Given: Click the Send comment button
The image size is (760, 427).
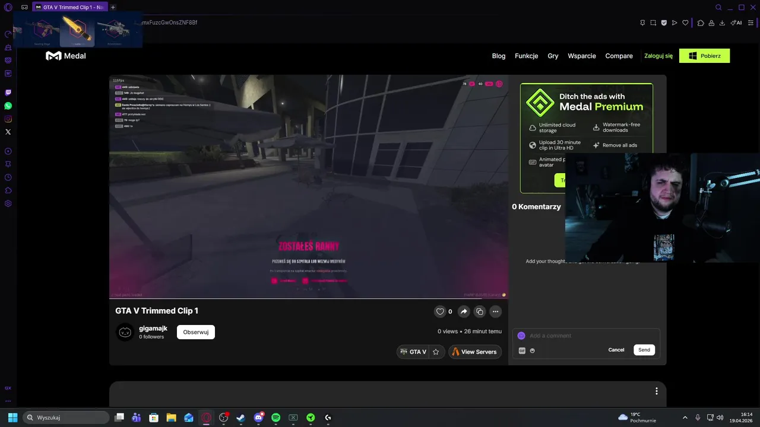Looking at the screenshot, I should click(x=644, y=350).
